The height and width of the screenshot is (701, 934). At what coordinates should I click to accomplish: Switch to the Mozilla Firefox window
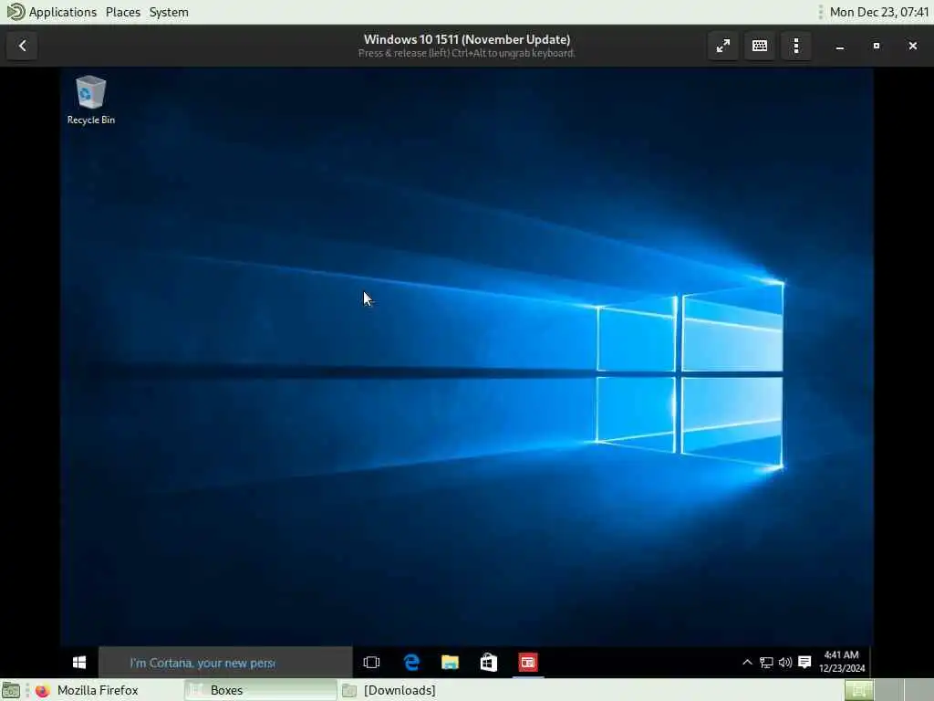click(x=108, y=690)
